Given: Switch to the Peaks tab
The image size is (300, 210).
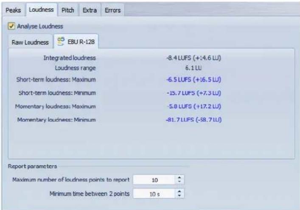Looking at the screenshot, I should [13, 10].
